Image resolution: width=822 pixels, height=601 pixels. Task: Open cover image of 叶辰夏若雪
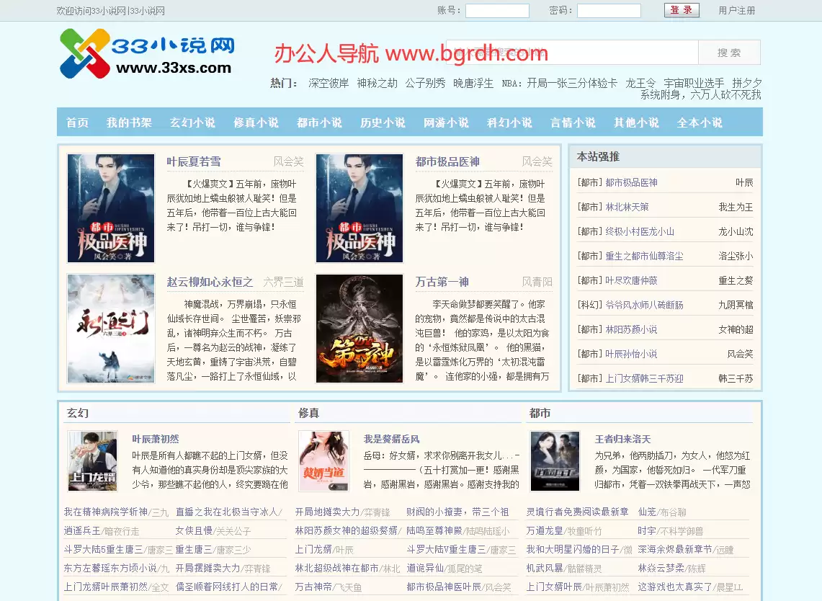pos(111,208)
